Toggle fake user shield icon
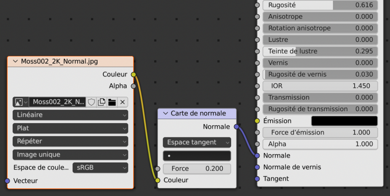Viewport: 390px width, 196px height. pos(91,102)
